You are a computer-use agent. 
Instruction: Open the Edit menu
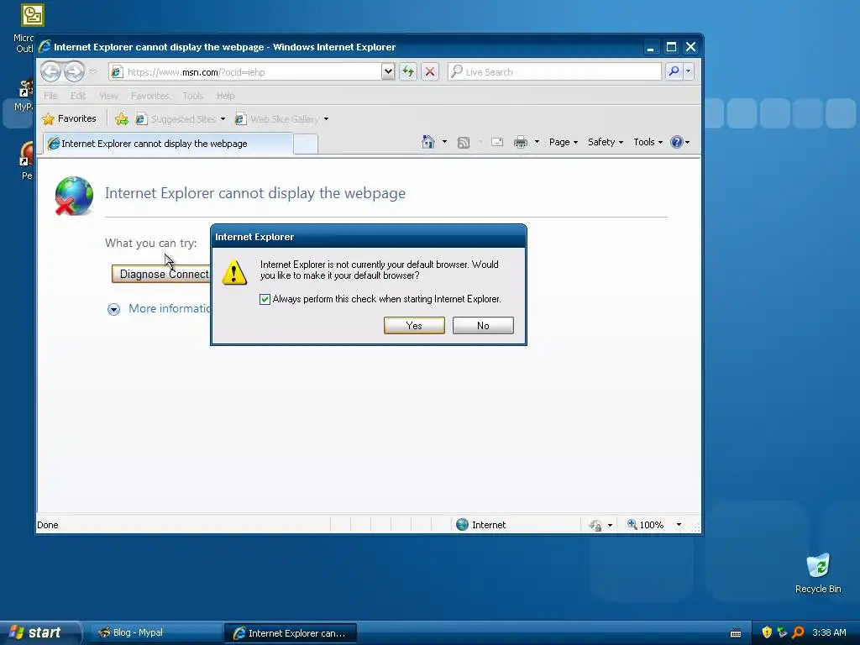78,96
